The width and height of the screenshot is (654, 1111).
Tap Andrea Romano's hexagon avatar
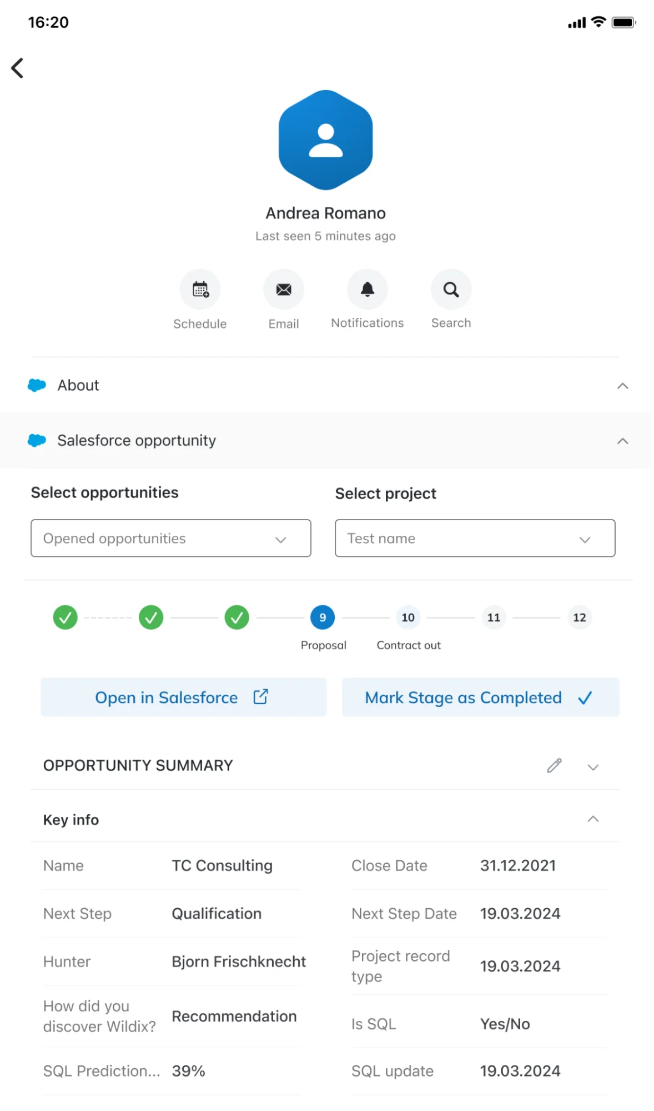click(325, 140)
